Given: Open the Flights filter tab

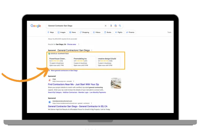Looking at the screenshot, I should (119, 32).
